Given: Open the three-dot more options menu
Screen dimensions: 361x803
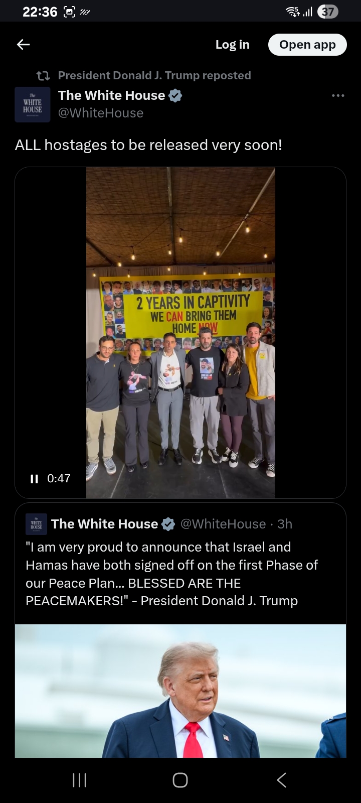Looking at the screenshot, I should pyautogui.click(x=338, y=95).
